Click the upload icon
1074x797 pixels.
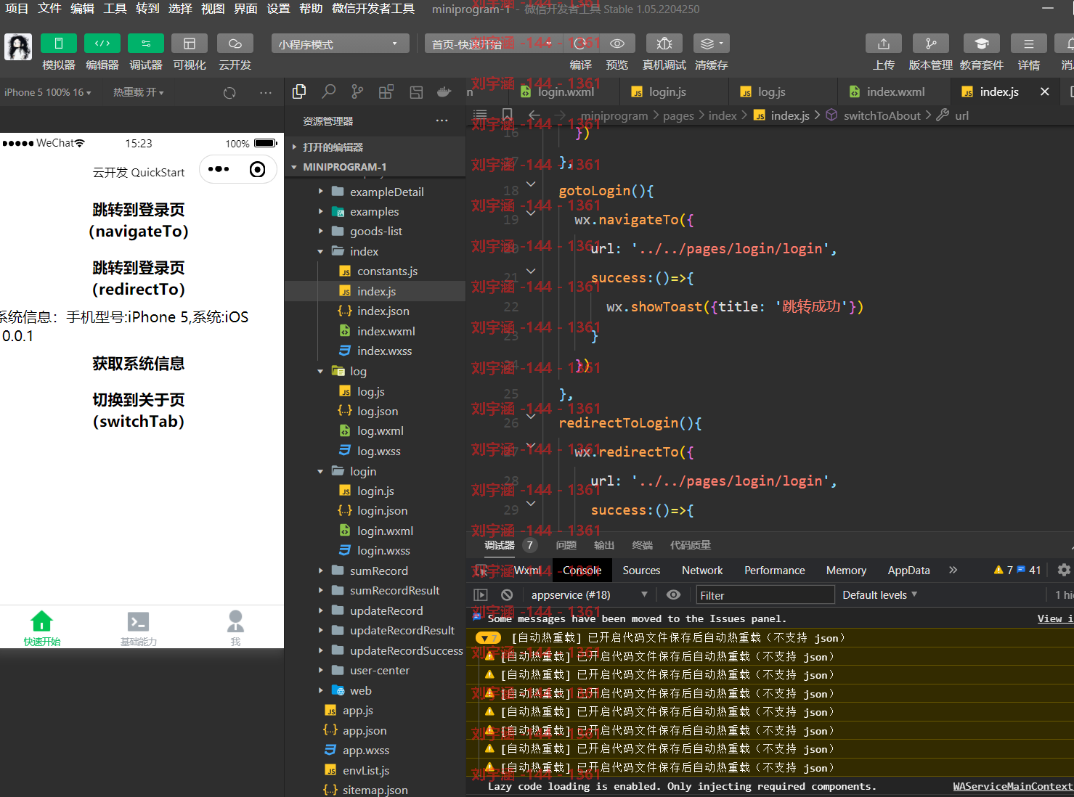tap(884, 44)
